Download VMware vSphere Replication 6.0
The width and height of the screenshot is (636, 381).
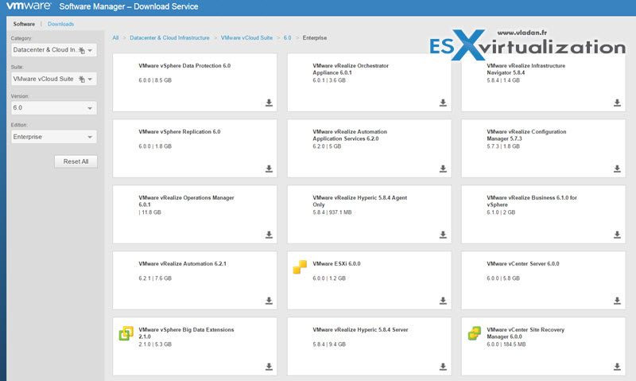(x=269, y=169)
